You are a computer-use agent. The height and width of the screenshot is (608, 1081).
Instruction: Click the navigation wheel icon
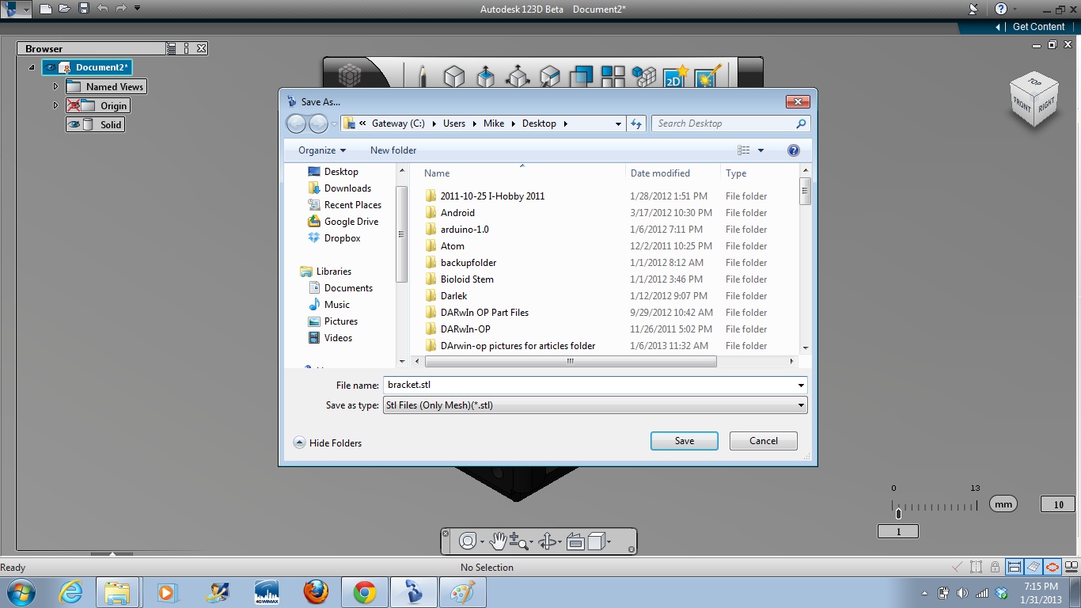click(x=468, y=541)
